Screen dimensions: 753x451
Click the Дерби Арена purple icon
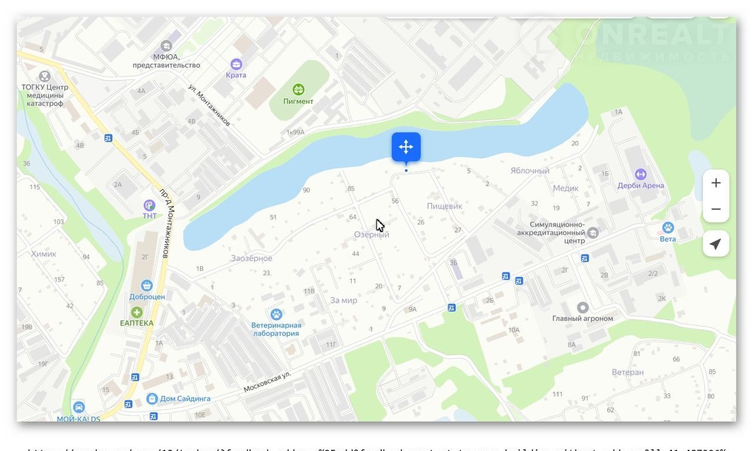641,174
